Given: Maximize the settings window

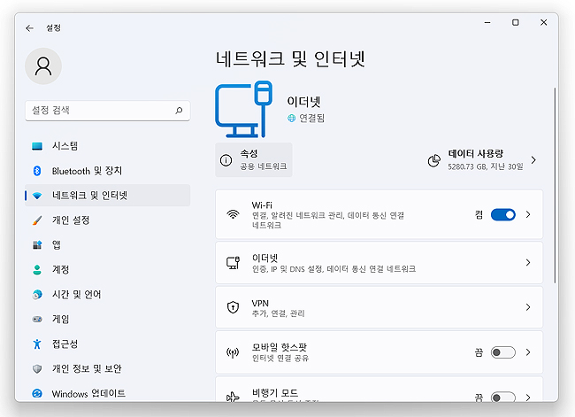Looking at the screenshot, I should tap(516, 23).
